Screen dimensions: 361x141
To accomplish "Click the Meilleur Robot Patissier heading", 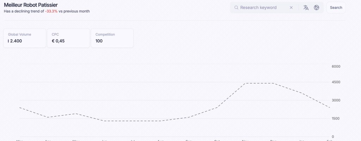I will [31, 5].
